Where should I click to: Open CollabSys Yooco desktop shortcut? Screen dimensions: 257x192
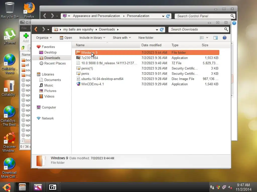point(10,64)
